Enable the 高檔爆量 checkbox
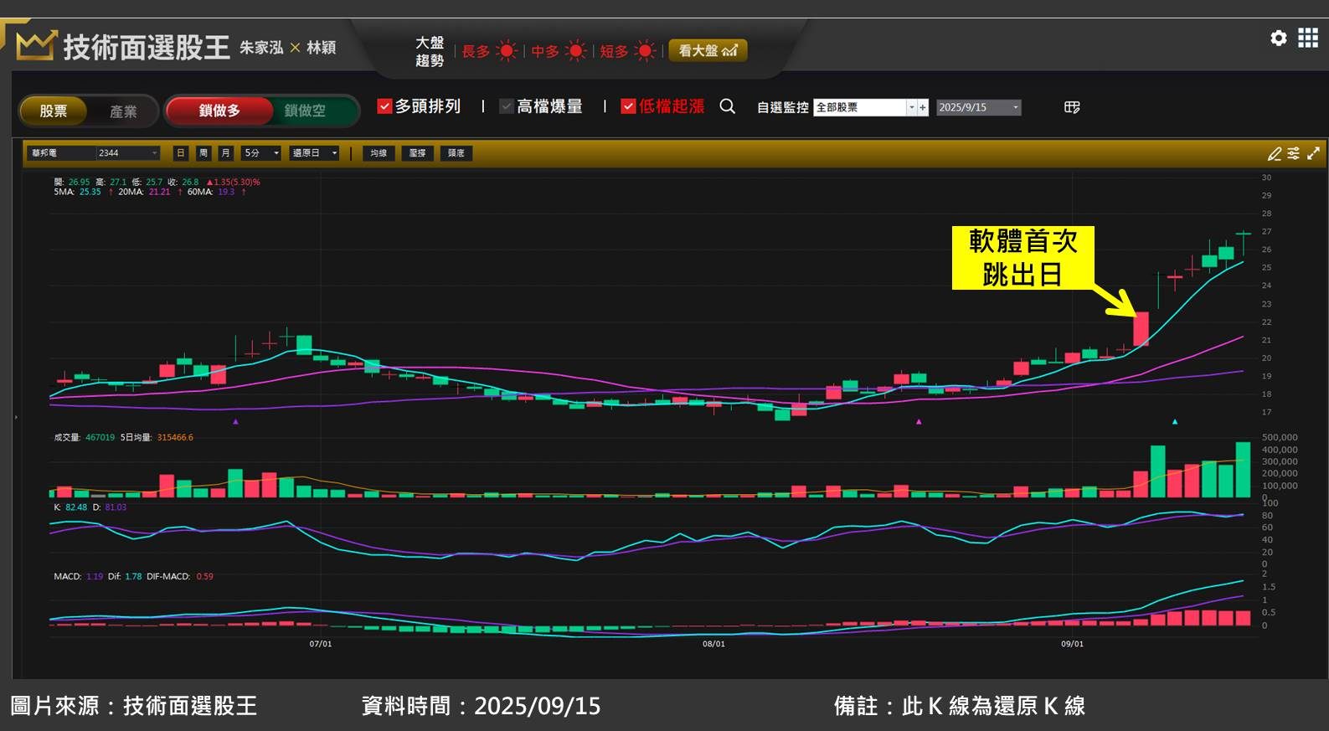1329x731 pixels. pyautogui.click(x=507, y=106)
